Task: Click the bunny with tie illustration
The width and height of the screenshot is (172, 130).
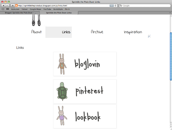Action: tap(62, 64)
